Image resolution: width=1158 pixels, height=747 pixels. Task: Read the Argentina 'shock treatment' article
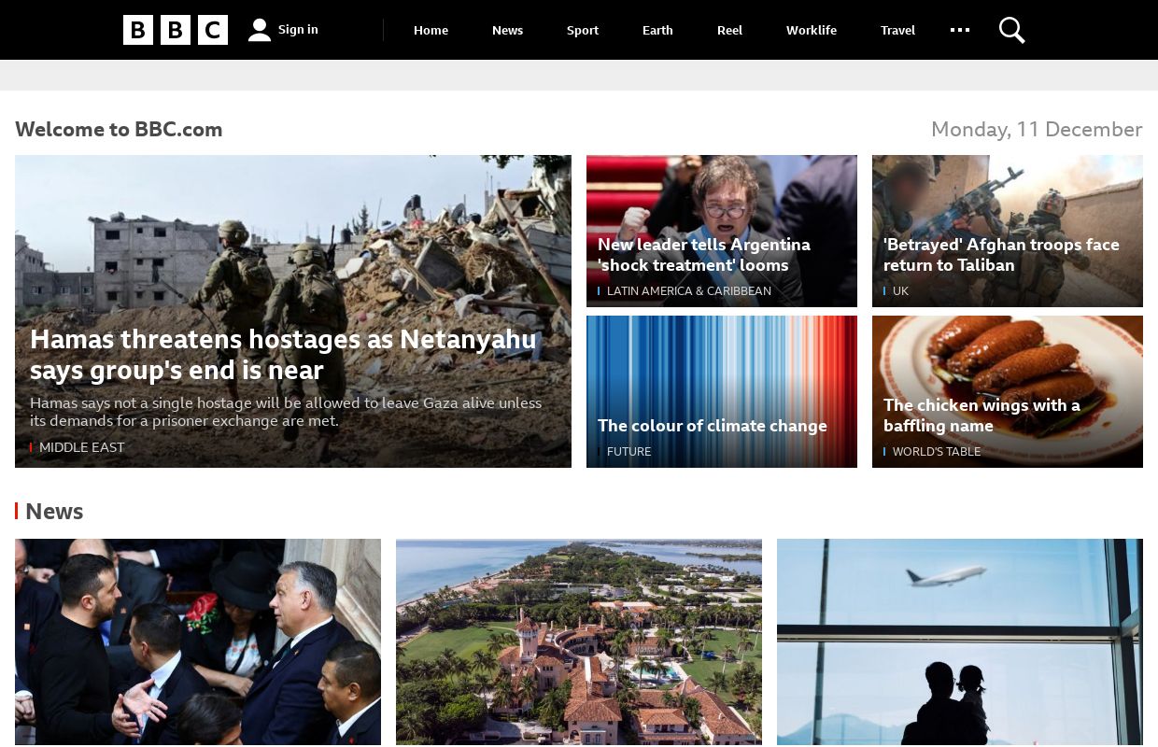point(704,255)
